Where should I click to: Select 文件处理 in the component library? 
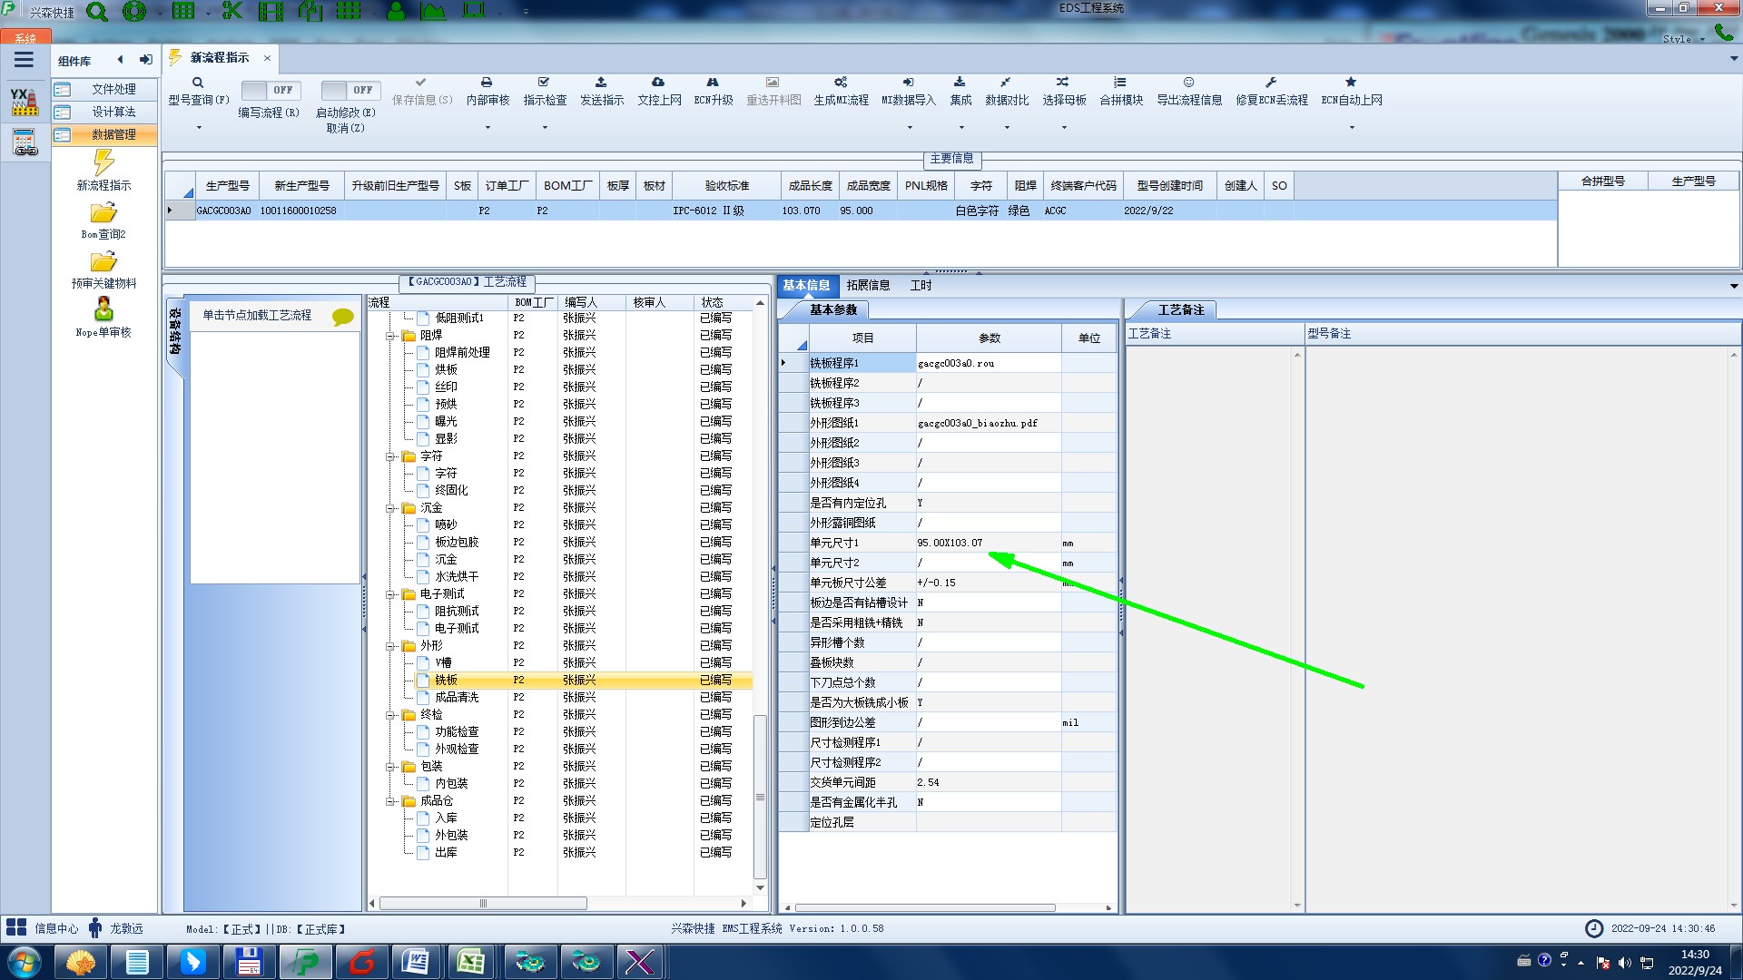(x=113, y=89)
